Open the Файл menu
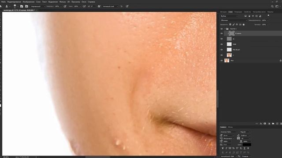282x158 pixels. click(x=4, y=2)
